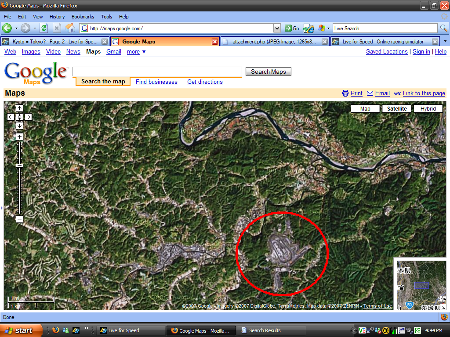450x337 pixels.
Task: Reload the page with Refresh icon
Action: tap(44, 28)
